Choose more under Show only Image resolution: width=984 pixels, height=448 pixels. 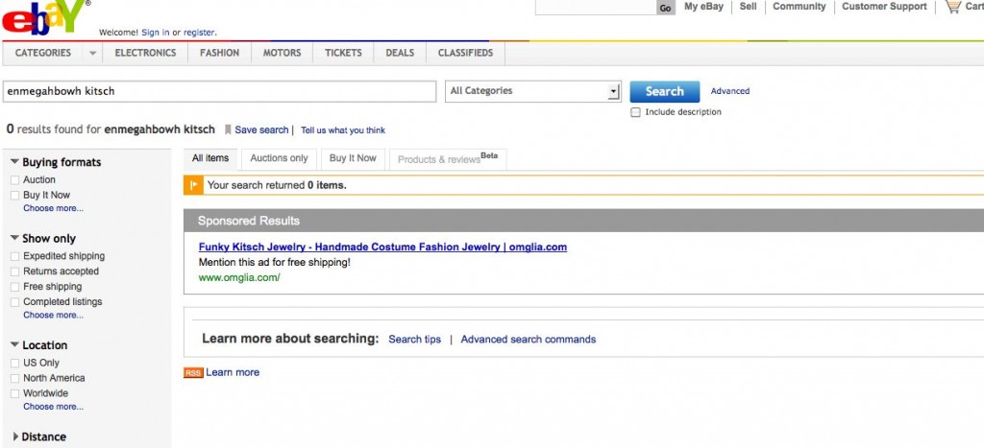tap(54, 316)
